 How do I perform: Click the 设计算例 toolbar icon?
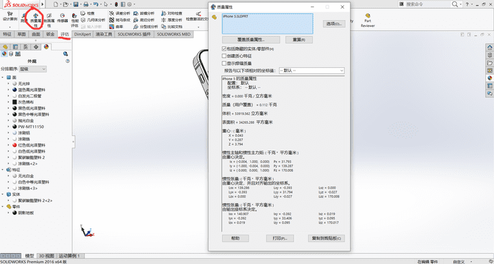point(10,16)
